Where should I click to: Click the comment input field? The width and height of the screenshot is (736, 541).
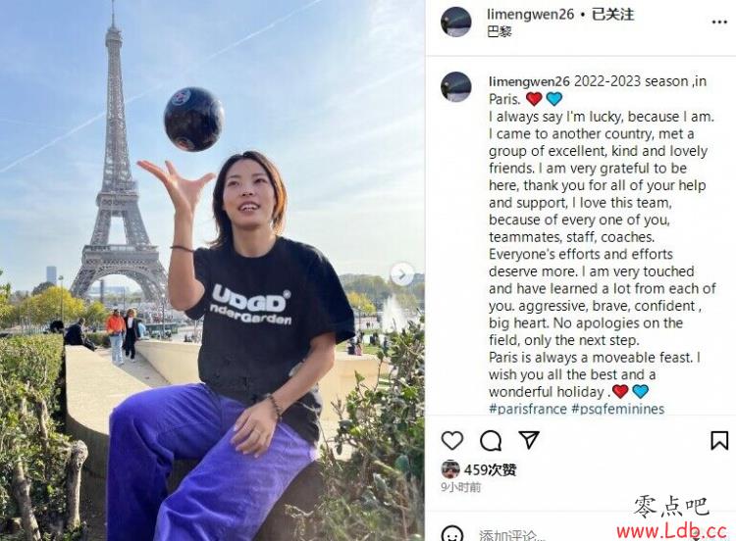[545, 534]
